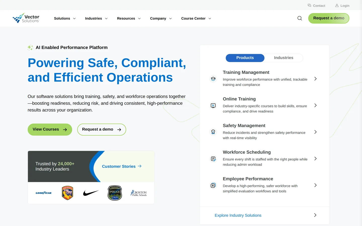Click the Boston Public Schools logo

139,193
